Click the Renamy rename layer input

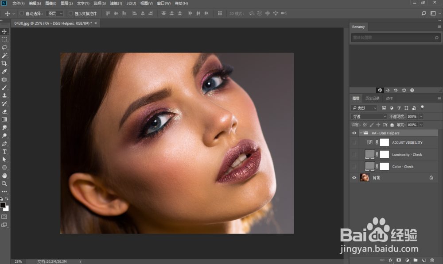click(395, 37)
